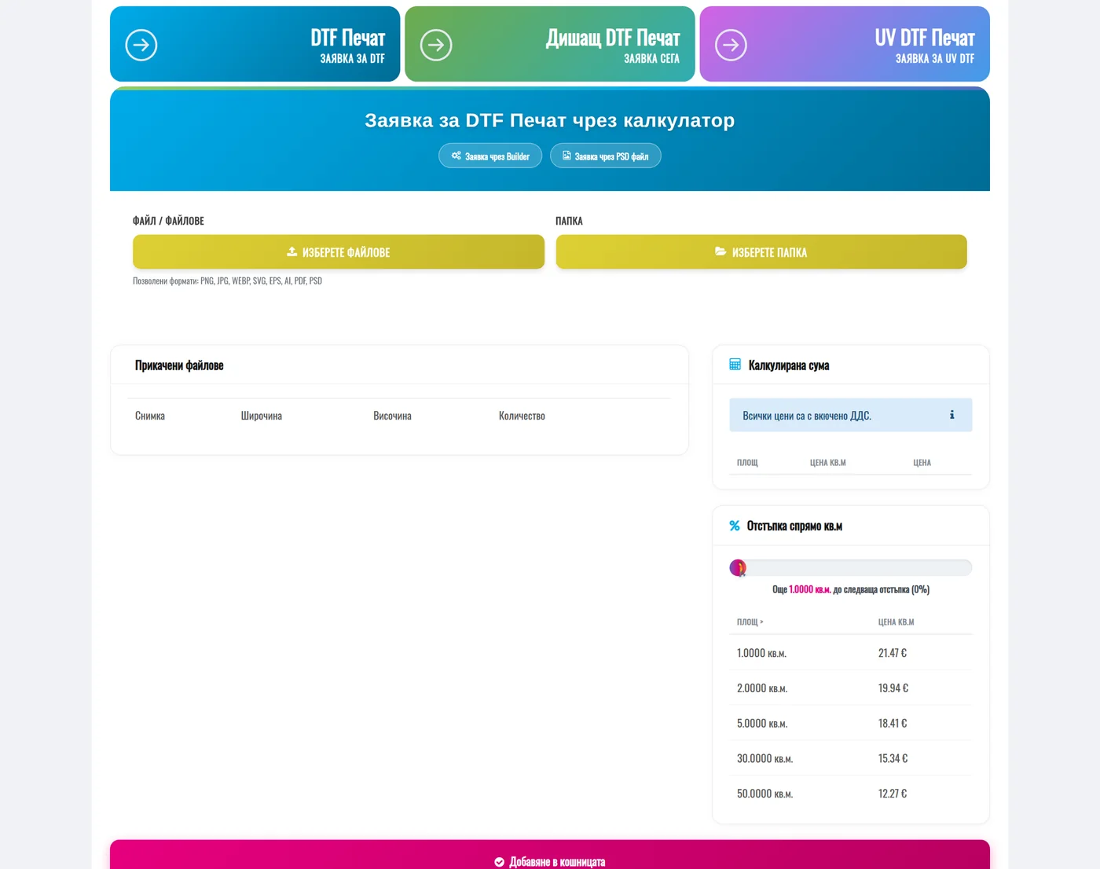Click the ПЛОЩ header in Калкулирана сума panel
The image size is (1100, 869).
coord(747,463)
